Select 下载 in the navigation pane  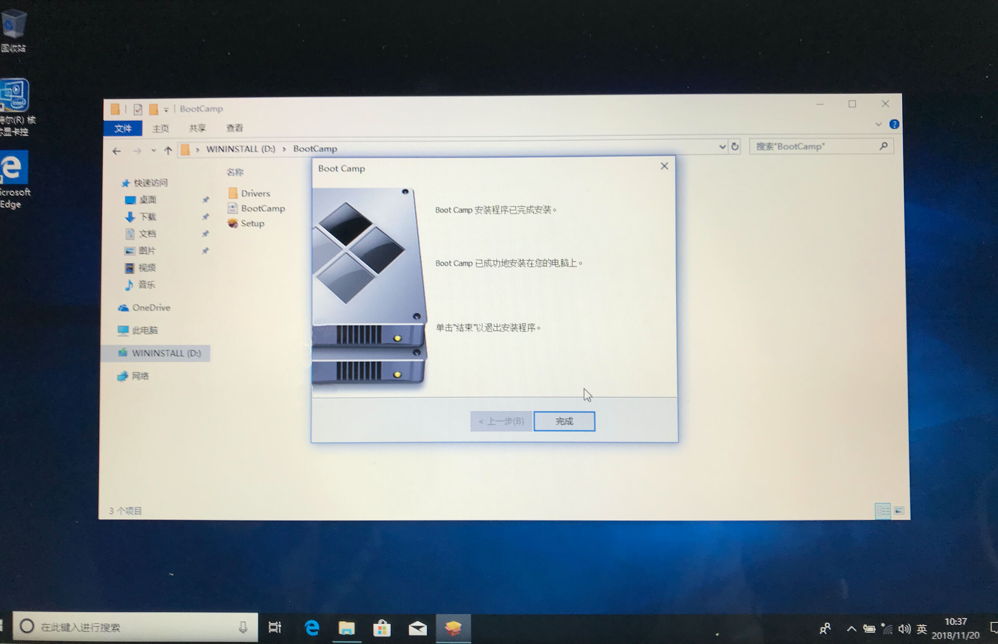point(141,217)
